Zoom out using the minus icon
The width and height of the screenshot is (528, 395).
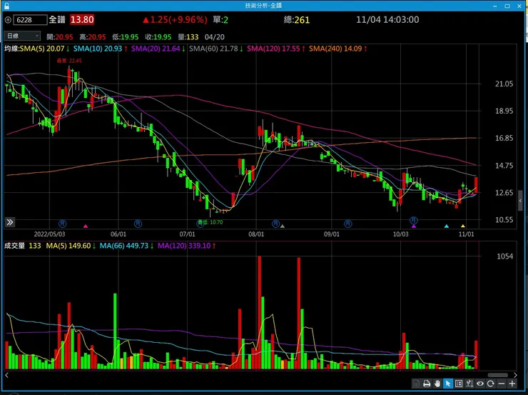point(502,384)
